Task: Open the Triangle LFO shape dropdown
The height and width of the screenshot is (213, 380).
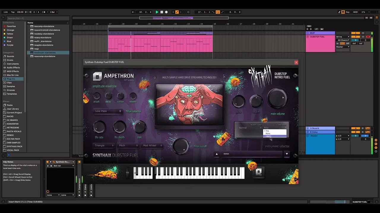Action: (x=103, y=146)
